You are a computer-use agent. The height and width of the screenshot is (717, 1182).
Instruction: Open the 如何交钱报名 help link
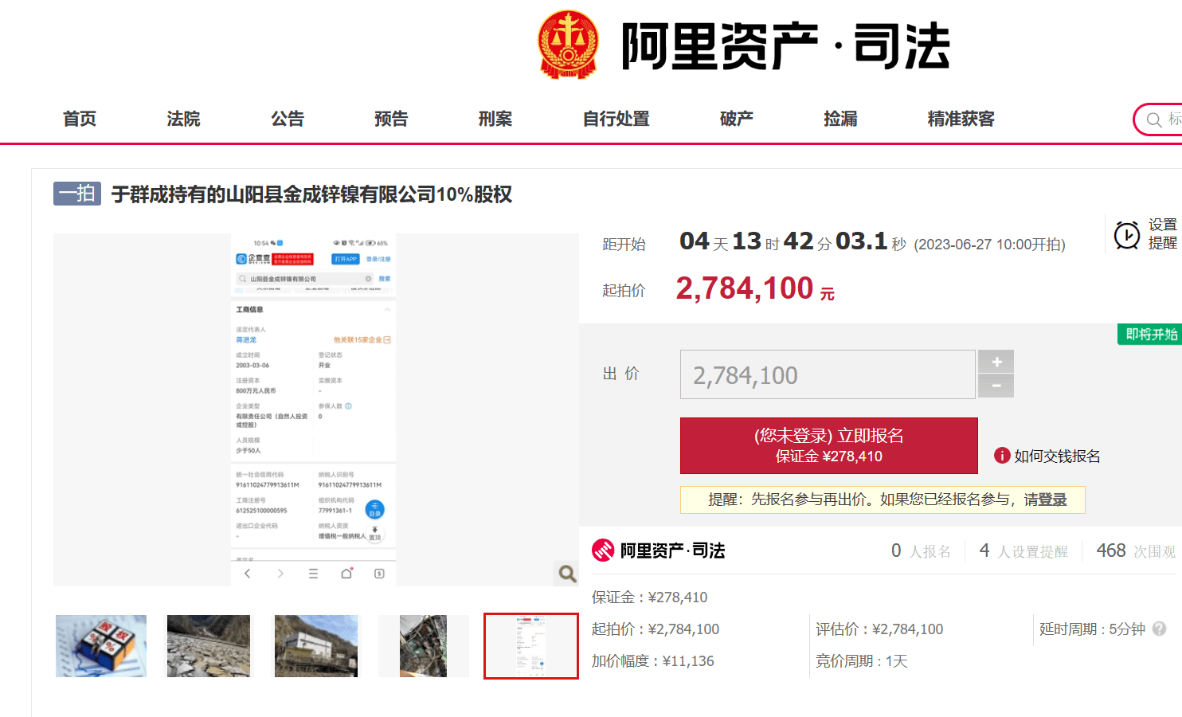click(1057, 456)
